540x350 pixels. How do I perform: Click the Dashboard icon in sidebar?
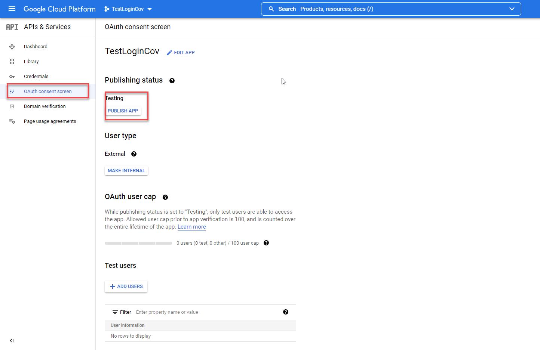[12, 47]
